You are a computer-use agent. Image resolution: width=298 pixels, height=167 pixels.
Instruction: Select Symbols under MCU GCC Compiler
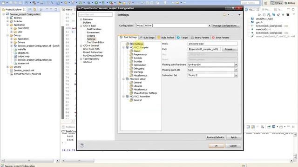pyautogui.click(x=138, y=58)
